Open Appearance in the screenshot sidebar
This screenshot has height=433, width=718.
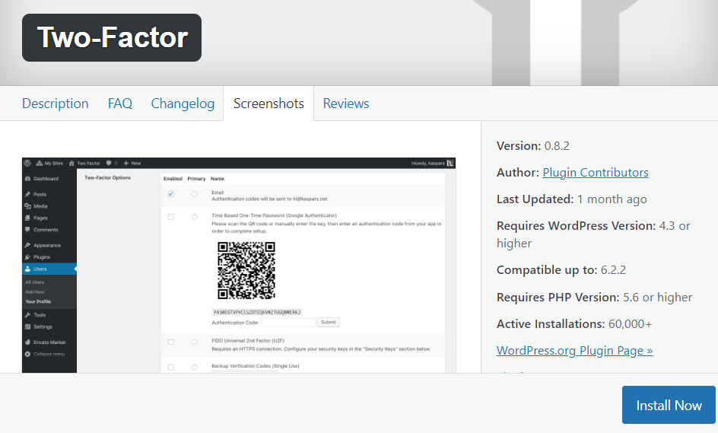coord(43,246)
